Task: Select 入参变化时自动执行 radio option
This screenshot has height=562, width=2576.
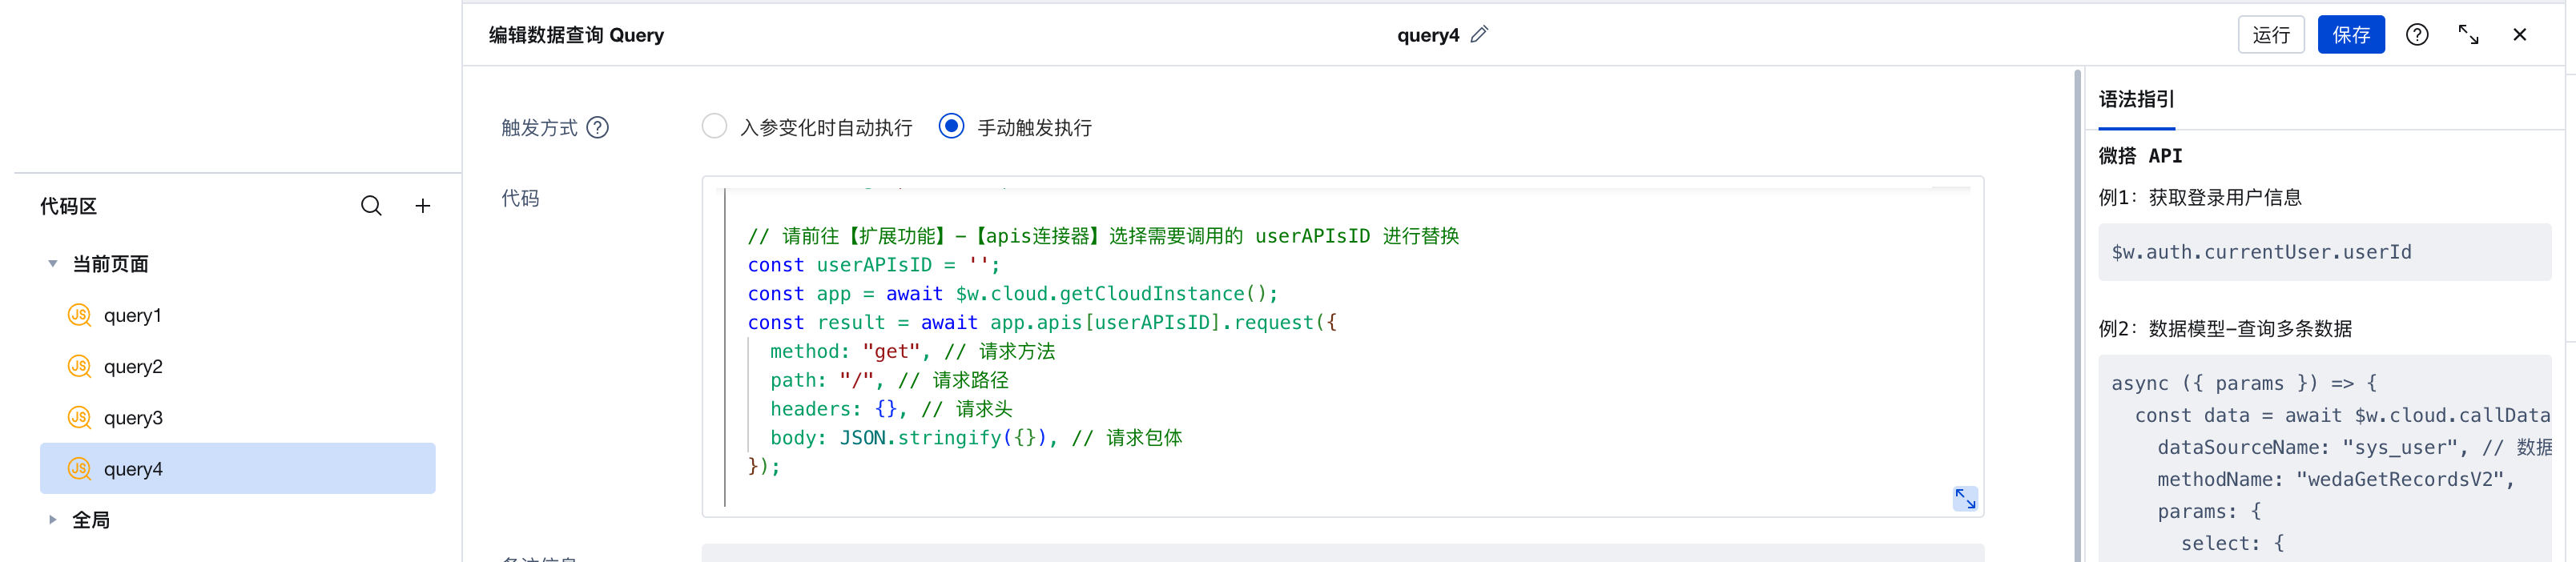Action: tap(714, 127)
